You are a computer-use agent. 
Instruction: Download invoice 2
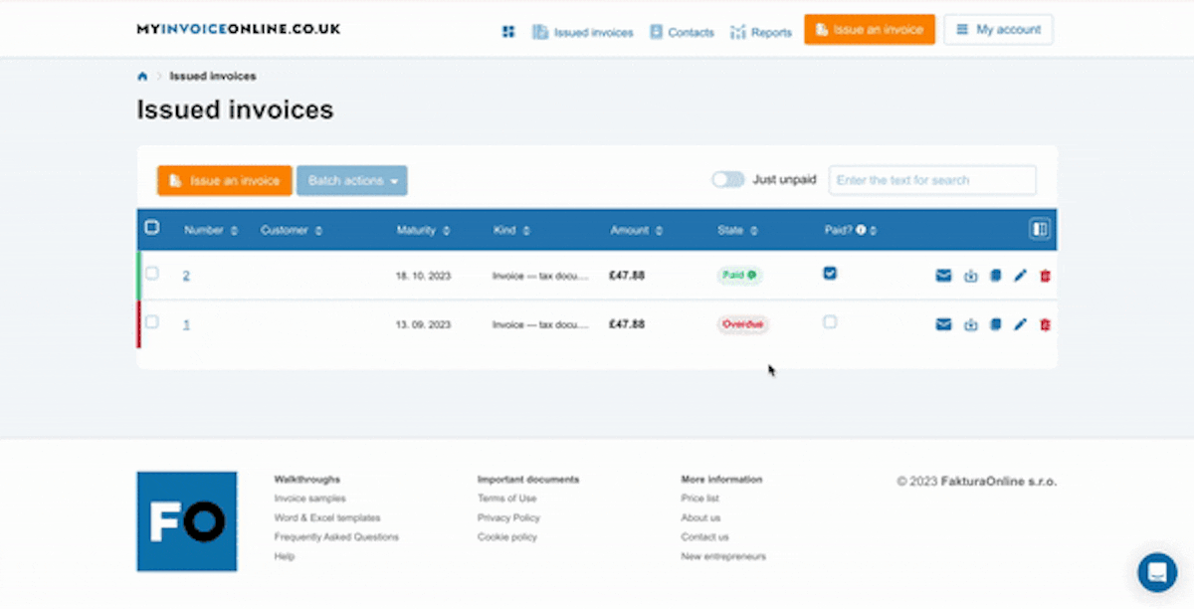point(971,276)
